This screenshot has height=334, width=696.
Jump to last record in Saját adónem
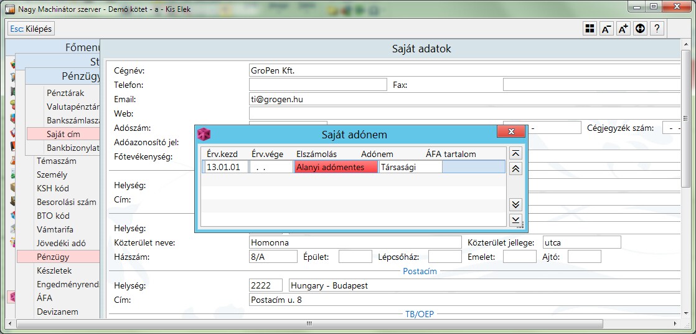(x=515, y=220)
